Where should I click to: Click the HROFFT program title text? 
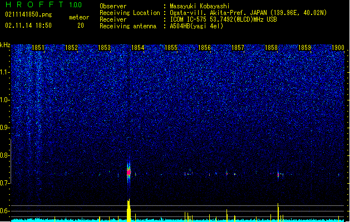click(34, 4)
